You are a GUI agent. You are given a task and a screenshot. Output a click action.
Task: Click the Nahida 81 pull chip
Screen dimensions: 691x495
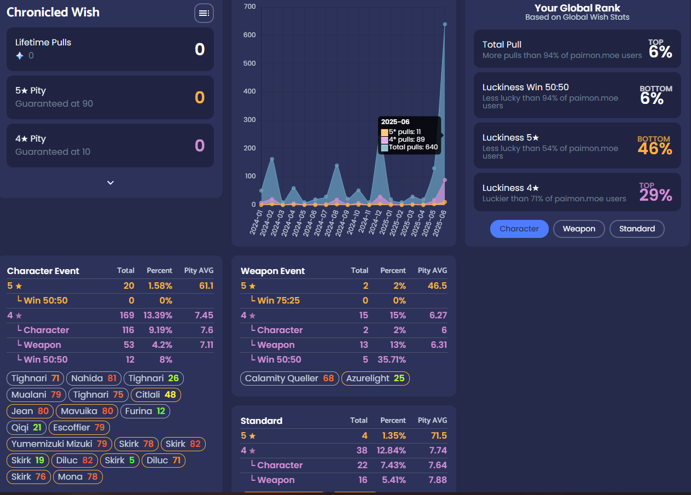(x=94, y=378)
